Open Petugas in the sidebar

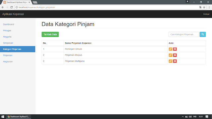pyautogui.click(x=7, y=30)
